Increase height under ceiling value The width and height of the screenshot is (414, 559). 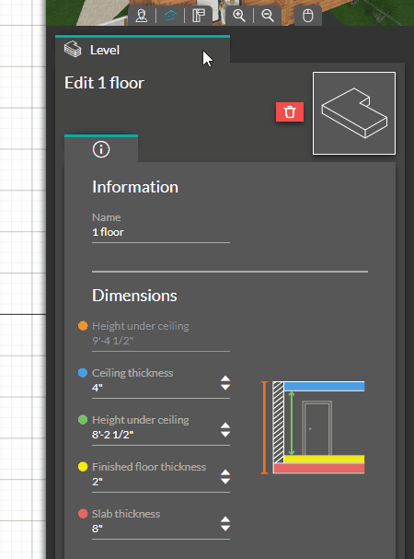click(225, 425)
